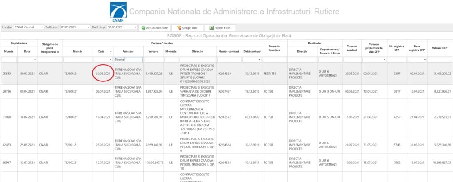Viewport: 453px width, 182px height.
Task: Sort by the Furnizor column header
Action: (128, 51)
